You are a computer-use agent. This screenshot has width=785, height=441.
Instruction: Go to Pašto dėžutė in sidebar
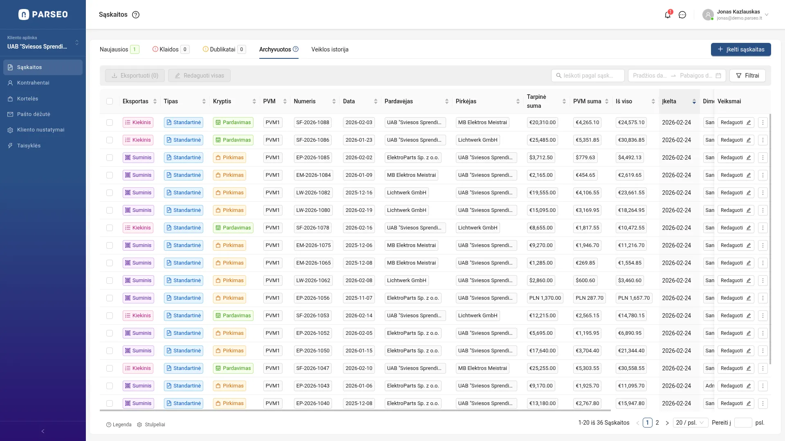point(34,114)
